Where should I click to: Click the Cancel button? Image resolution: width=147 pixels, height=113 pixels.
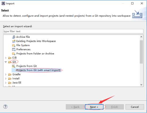coord(135,107)
